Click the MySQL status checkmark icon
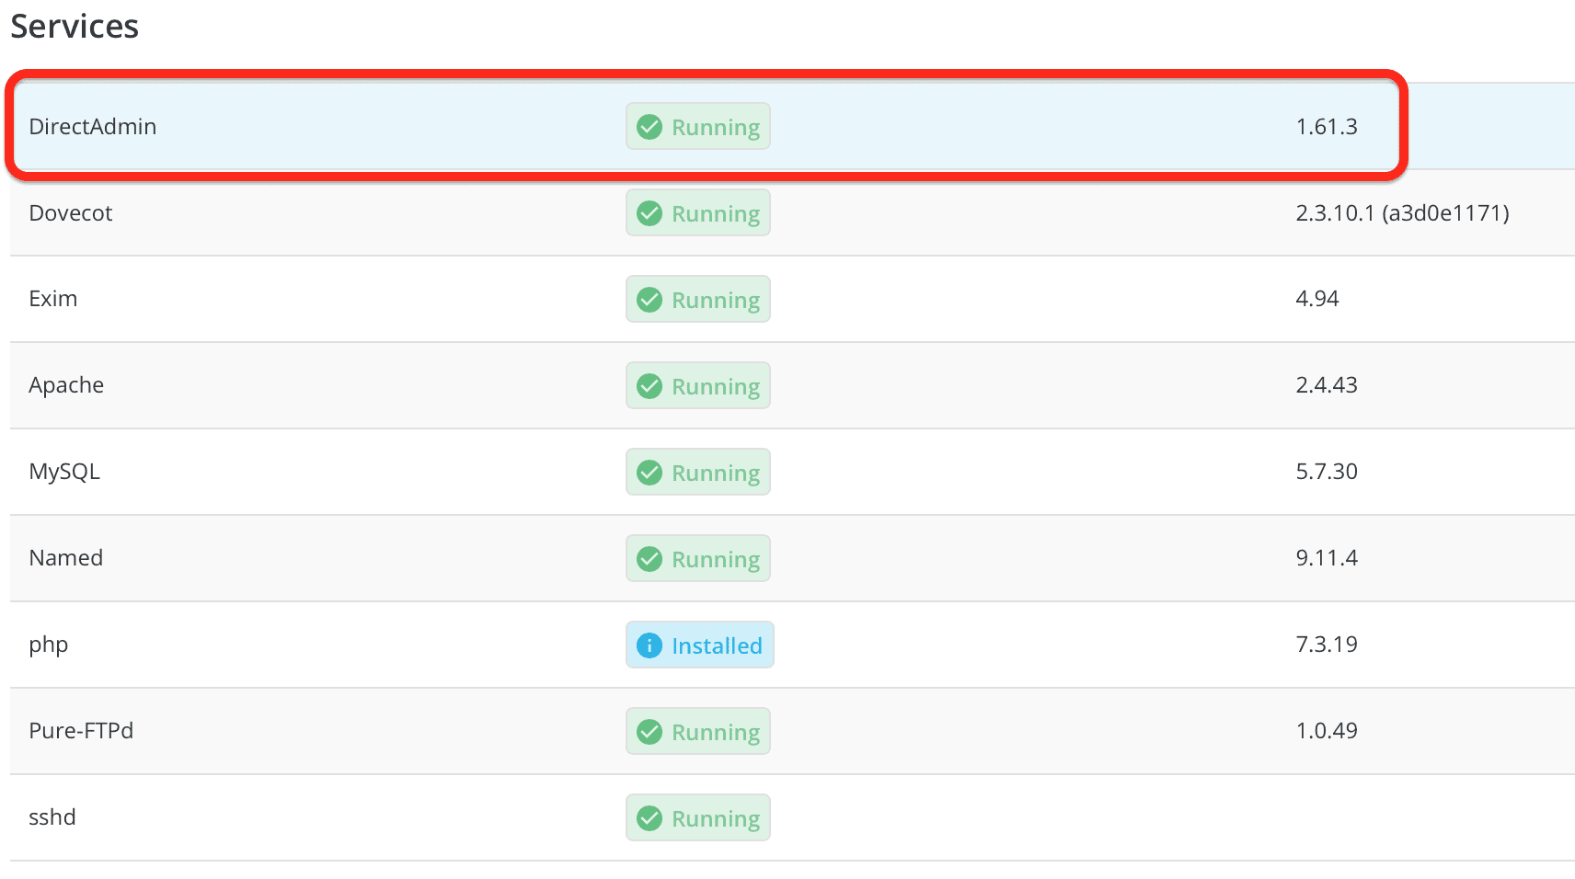The width and height of the screenshot is (1575, 879). point(650,473)
